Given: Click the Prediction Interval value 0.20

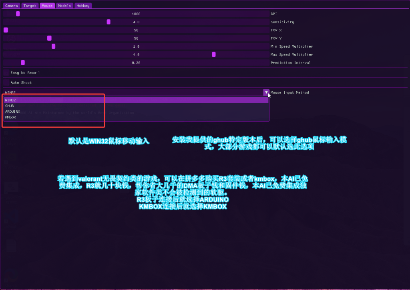Looking at the screenshot, I should pyautogui.click(x=136, y=63).
